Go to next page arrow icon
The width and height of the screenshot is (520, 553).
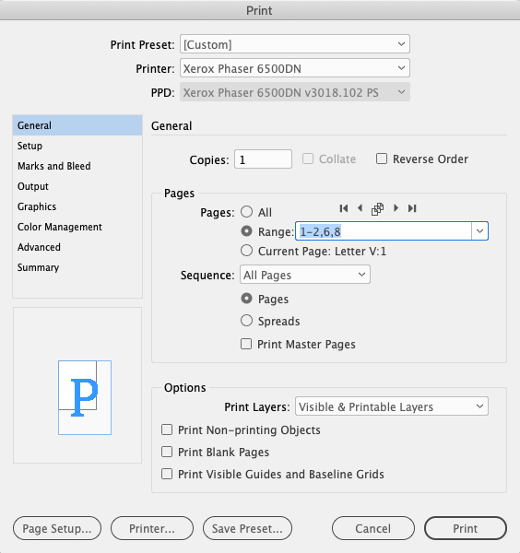396,208
